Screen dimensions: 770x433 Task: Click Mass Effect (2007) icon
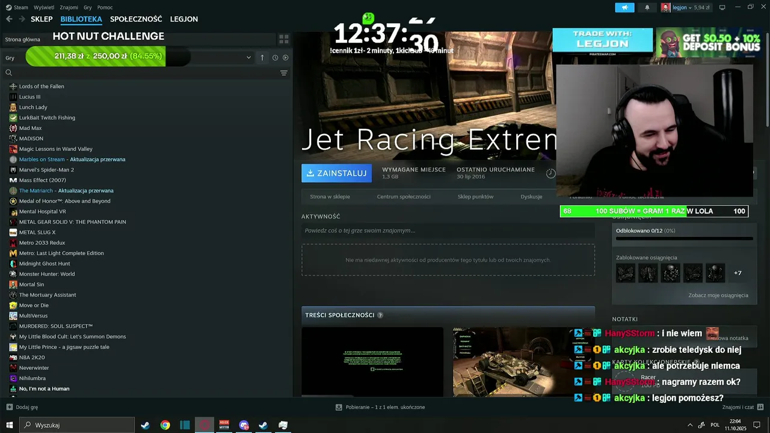click(x=13, y=180)
